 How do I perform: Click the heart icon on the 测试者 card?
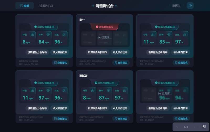pos(108,91)
